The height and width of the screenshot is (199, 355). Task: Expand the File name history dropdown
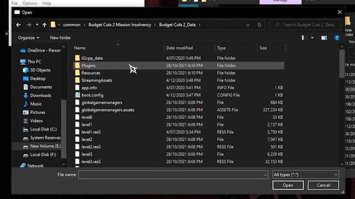[265, 175]
